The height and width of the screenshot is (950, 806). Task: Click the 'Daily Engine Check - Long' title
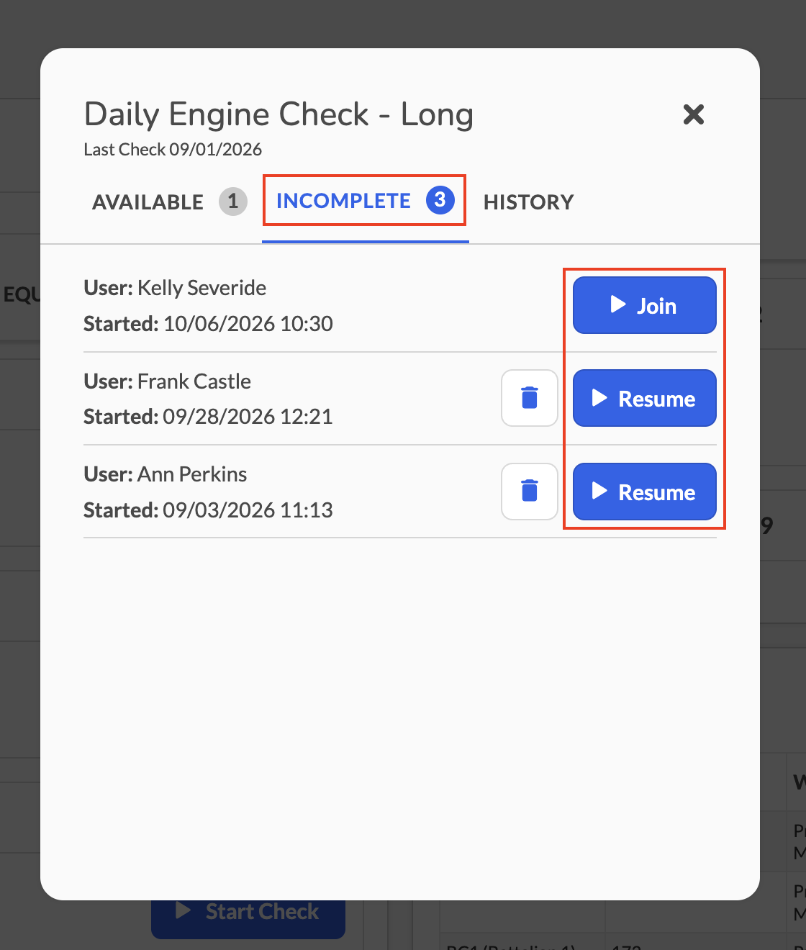(x=279, y=114)
